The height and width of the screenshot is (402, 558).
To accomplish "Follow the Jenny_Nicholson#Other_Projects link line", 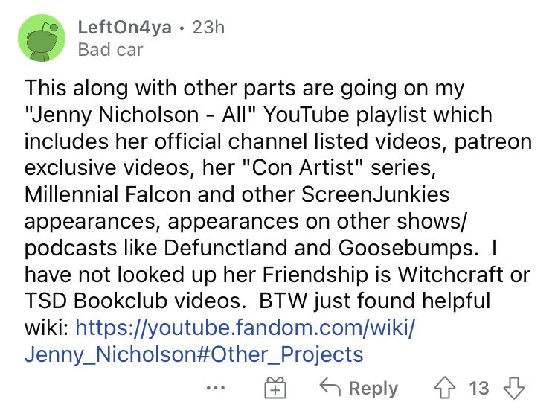I will 194,354.
